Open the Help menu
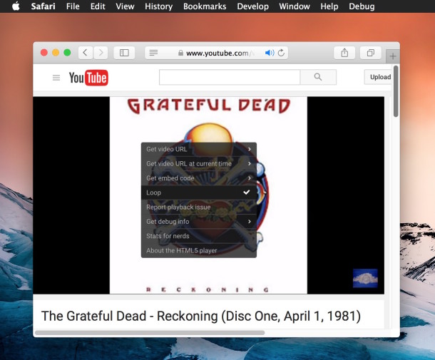 pyautogui.click(x=329, y=6)
